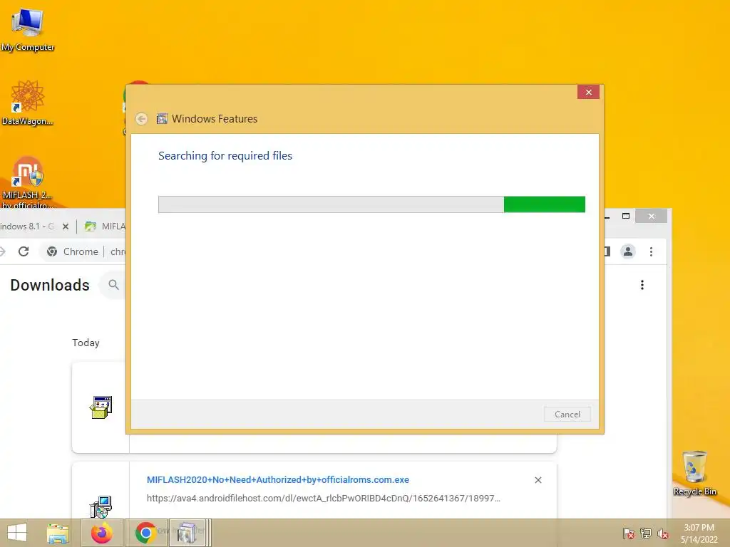This screenshot has width=730, height=547.
Task: Click the Action Center flag tray icon
Action: tap(628, 533)
